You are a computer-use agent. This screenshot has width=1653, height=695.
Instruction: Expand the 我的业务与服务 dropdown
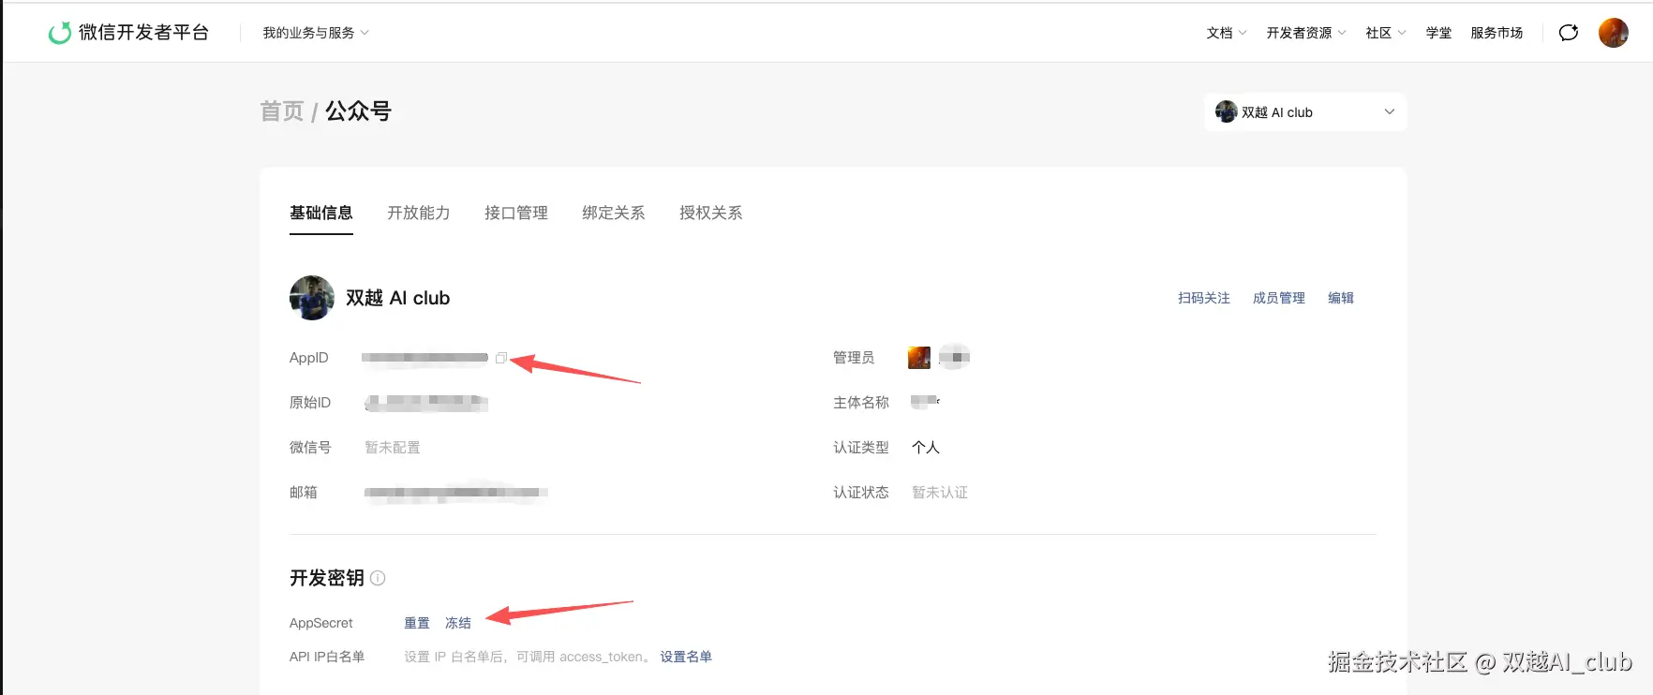[x=316, y=33]
